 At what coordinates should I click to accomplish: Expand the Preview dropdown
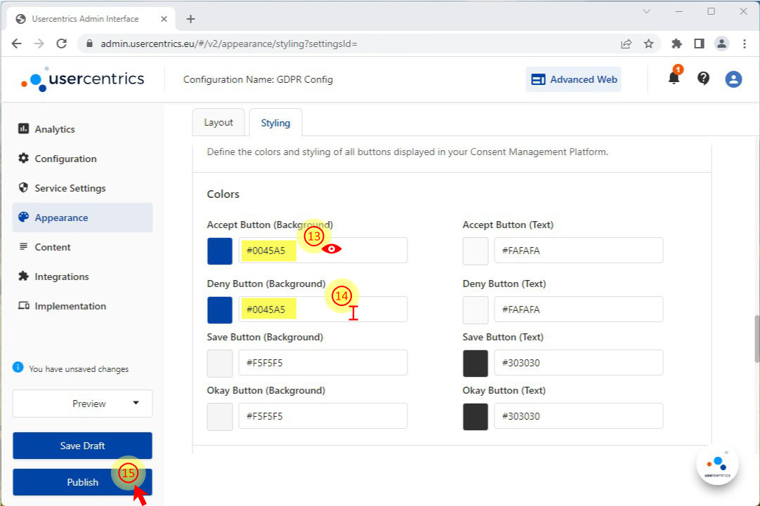tap(82, 404)
